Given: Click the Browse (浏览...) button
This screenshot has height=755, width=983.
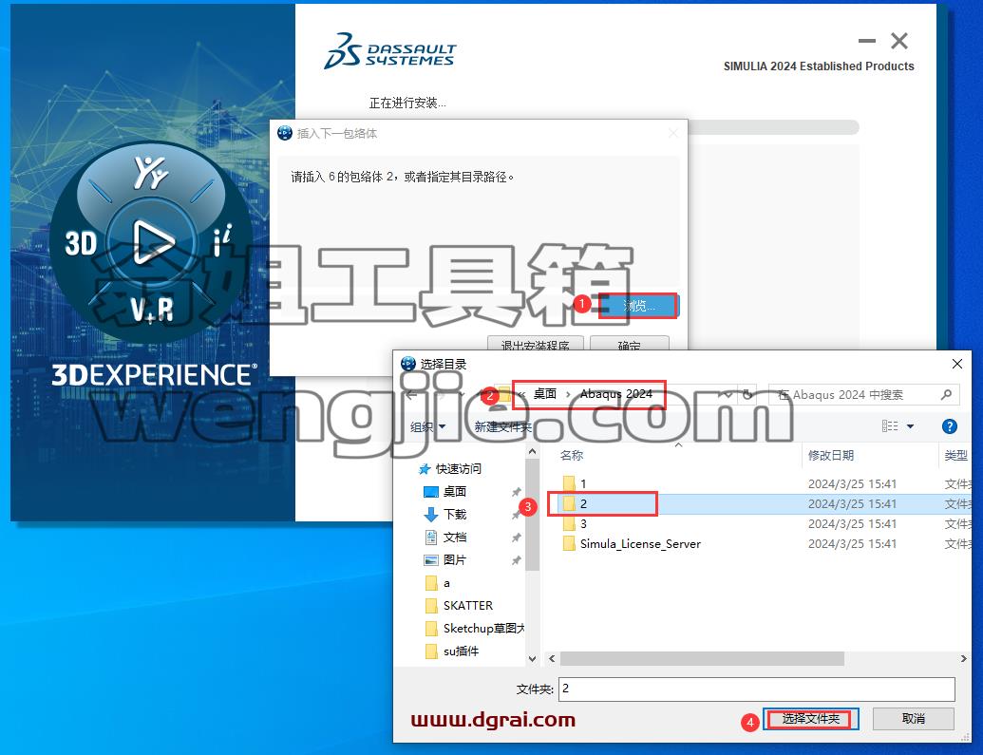Looking at the screenshot, I should point(637,306).
